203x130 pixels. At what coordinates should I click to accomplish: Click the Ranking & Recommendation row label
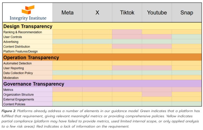(x=23, y=32)
